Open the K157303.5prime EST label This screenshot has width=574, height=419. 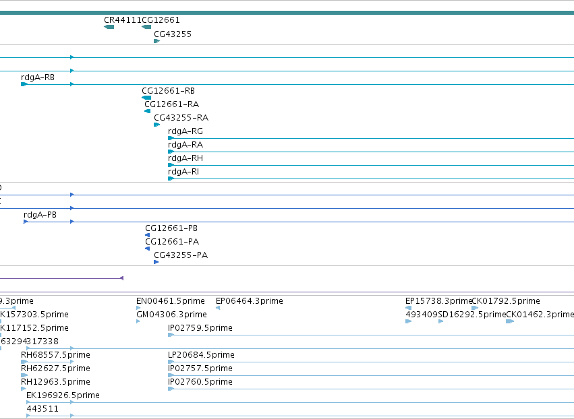(x=34, y=315)
